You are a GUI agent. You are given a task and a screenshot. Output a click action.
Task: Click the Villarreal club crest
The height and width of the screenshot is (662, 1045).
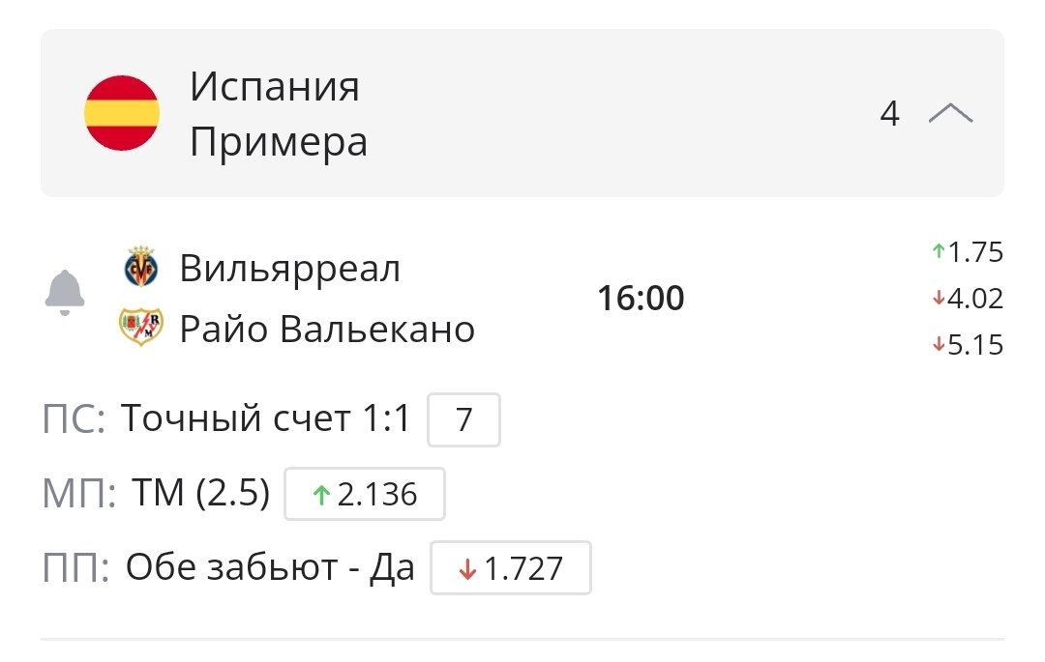pyautogui.click(x=142, y=268)
